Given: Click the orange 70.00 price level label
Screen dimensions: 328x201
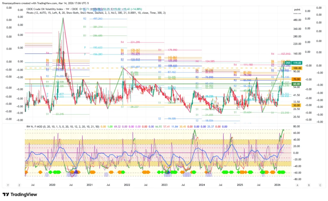Looking at the screenshot, I should (x=296, y=79).
